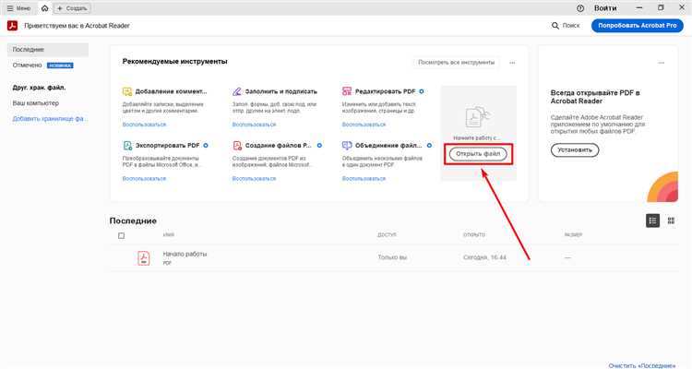692x369 pixels.
Task: Open more options in tools card
Action: click(x=512, y=63)
